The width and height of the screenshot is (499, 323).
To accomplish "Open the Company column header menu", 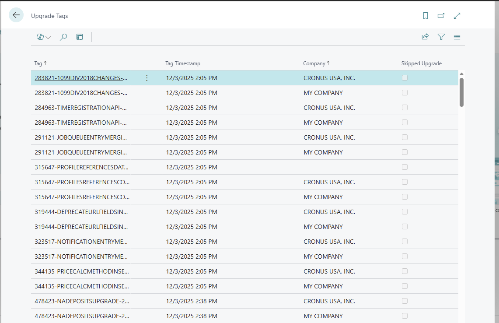I will click(316, 63).
